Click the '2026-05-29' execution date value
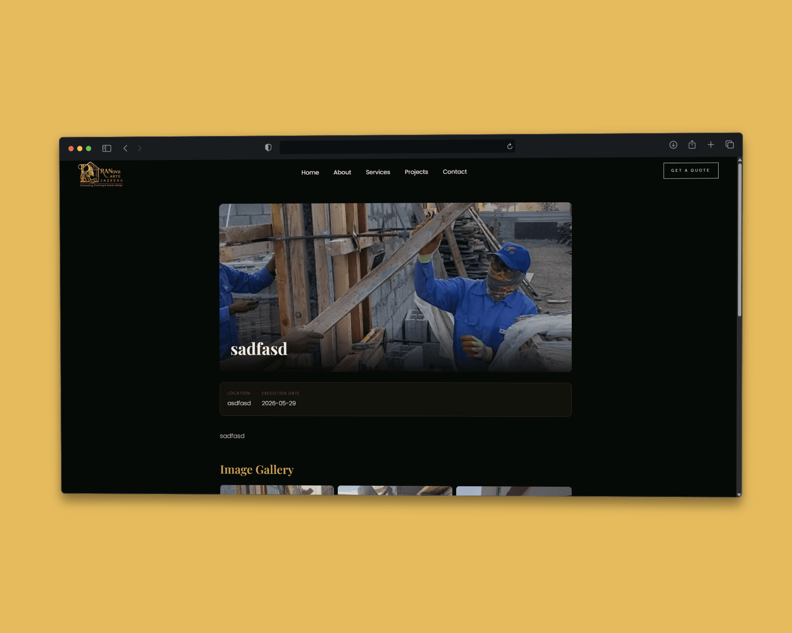Screen dimensions: 792x633 point(278,403)
